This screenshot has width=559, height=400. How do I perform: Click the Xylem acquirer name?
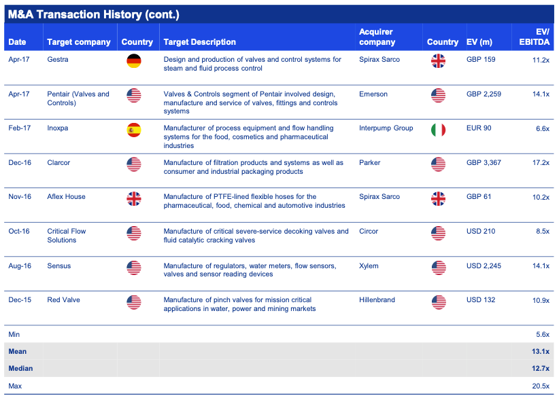coord(369,266)
